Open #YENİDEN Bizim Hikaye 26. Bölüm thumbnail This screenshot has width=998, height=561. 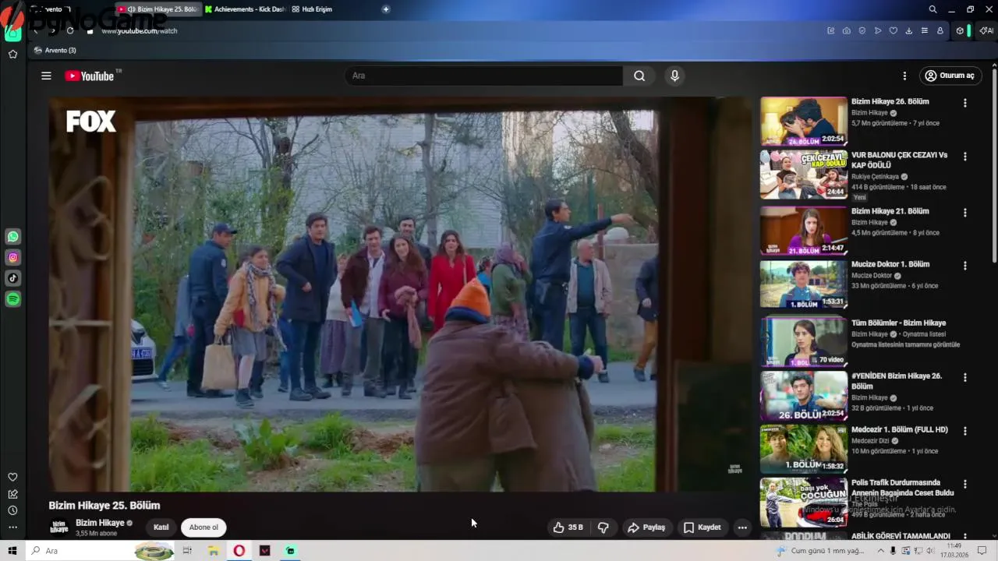(804, 396)
